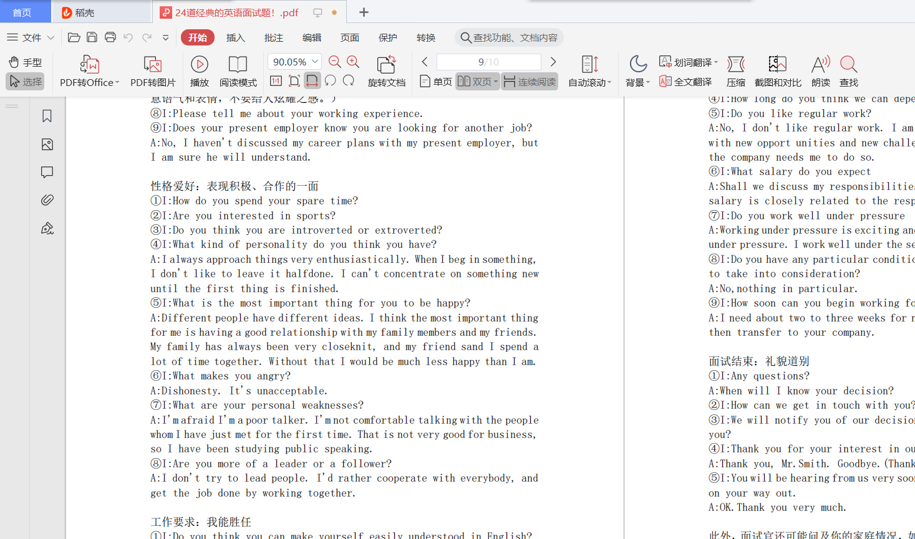915x539 pixels.
Task: Start slideshow with the 播放 icon
Action: [200, 64]
